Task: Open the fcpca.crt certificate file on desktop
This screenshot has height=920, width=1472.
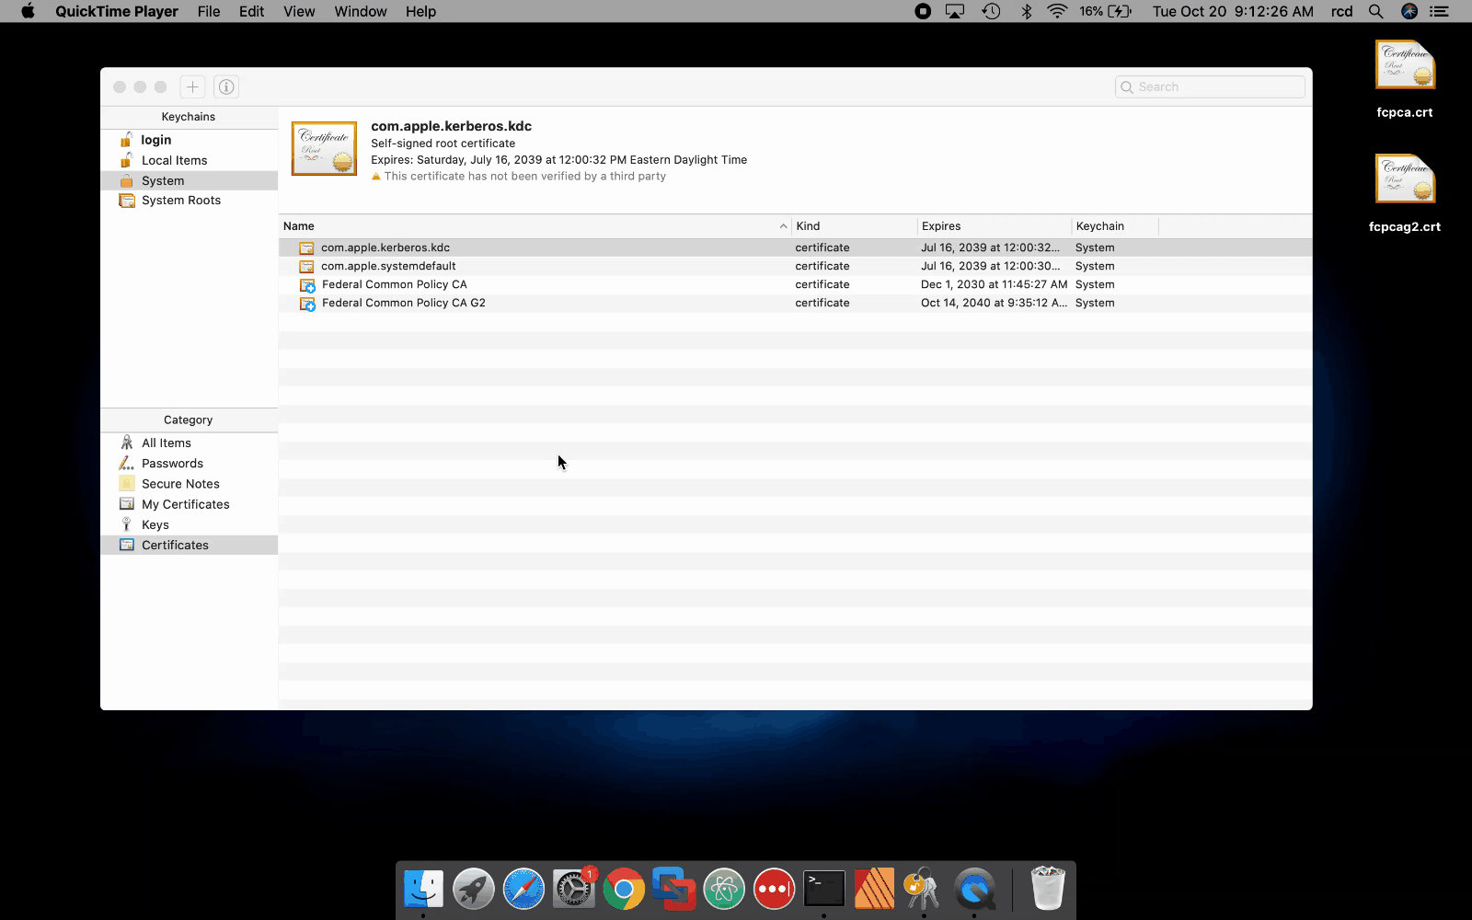Action: [x=1404, y=66]
